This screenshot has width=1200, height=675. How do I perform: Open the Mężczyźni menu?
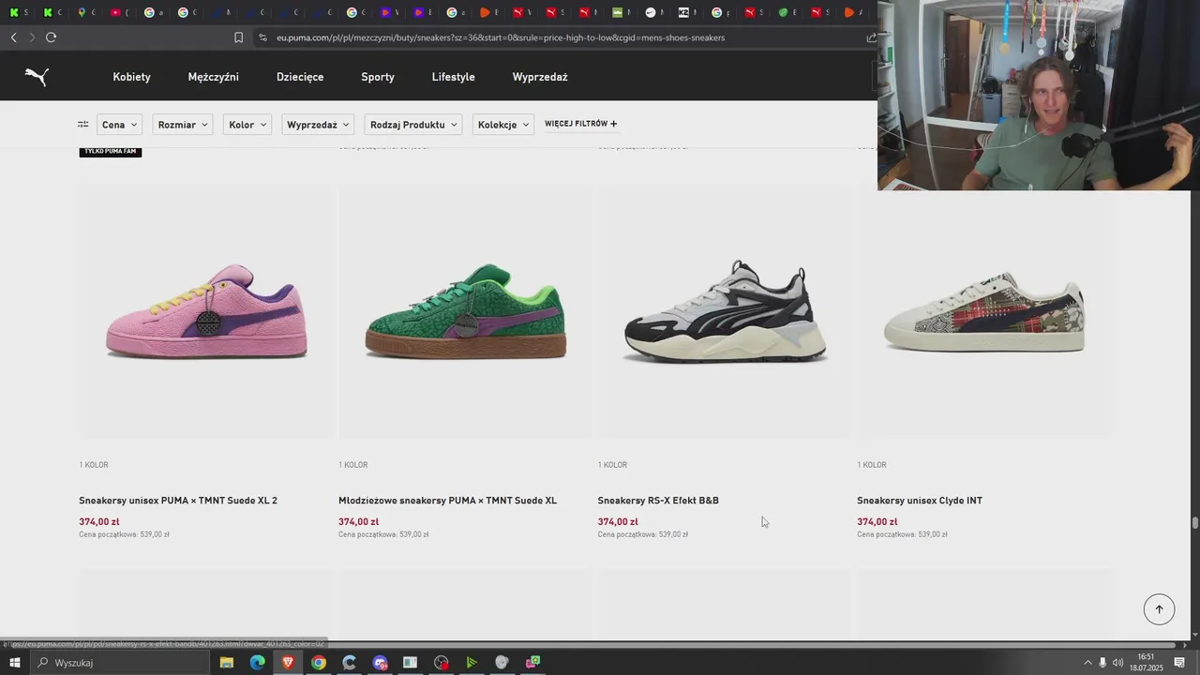[213, 77]
